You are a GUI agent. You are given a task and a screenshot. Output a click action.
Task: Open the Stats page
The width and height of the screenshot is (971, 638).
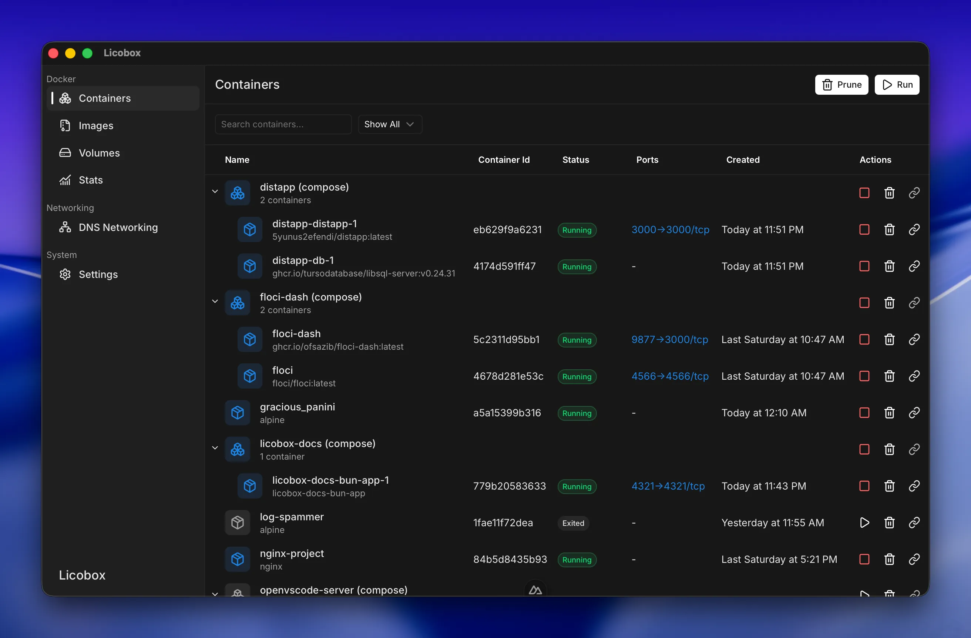(x=123, y=180)
